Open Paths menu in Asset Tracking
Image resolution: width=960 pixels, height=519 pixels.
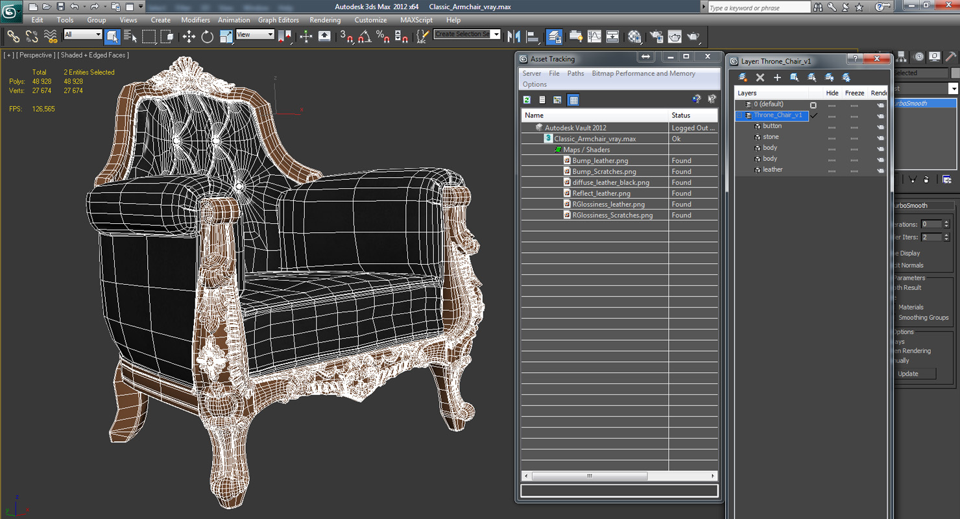pos(575,74)
